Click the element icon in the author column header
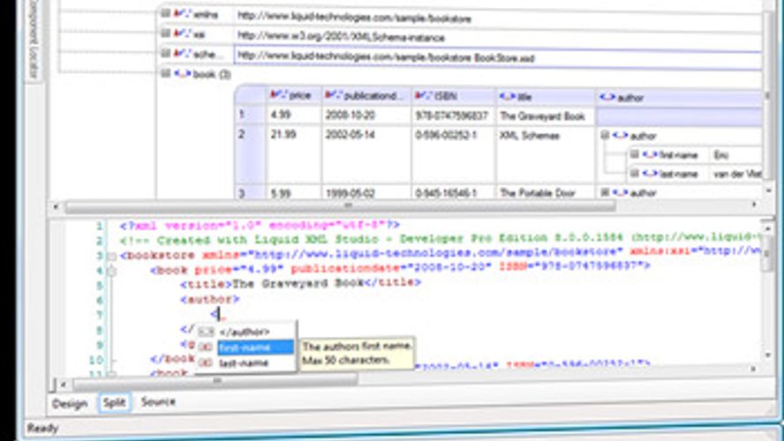The width and height of the screenshot is (784, 441). point(607,97)
